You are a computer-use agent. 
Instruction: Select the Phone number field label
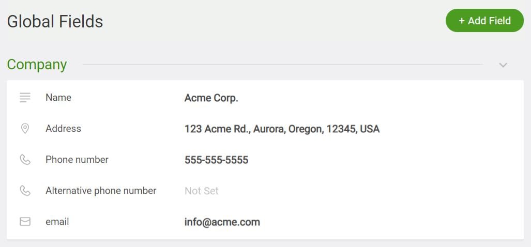[77, 160]
